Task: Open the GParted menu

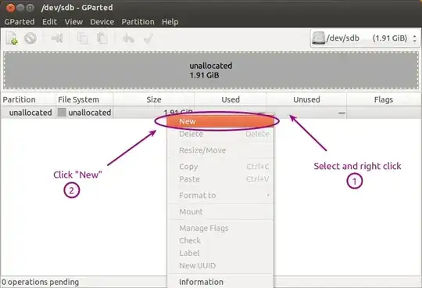Action: tap(20, 22)
